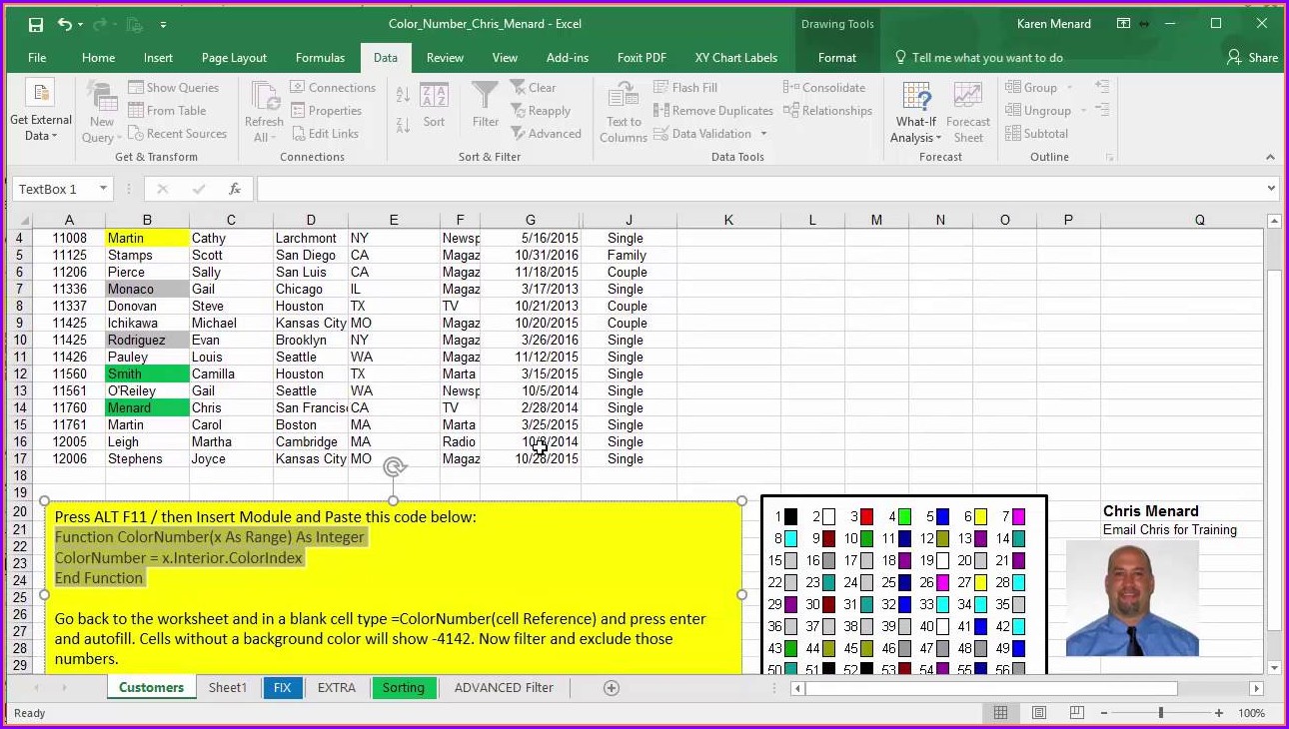Click the red color swatch numbered 3
The height and width of the screenshot is (729, 1289).
[x=866, y=516]
